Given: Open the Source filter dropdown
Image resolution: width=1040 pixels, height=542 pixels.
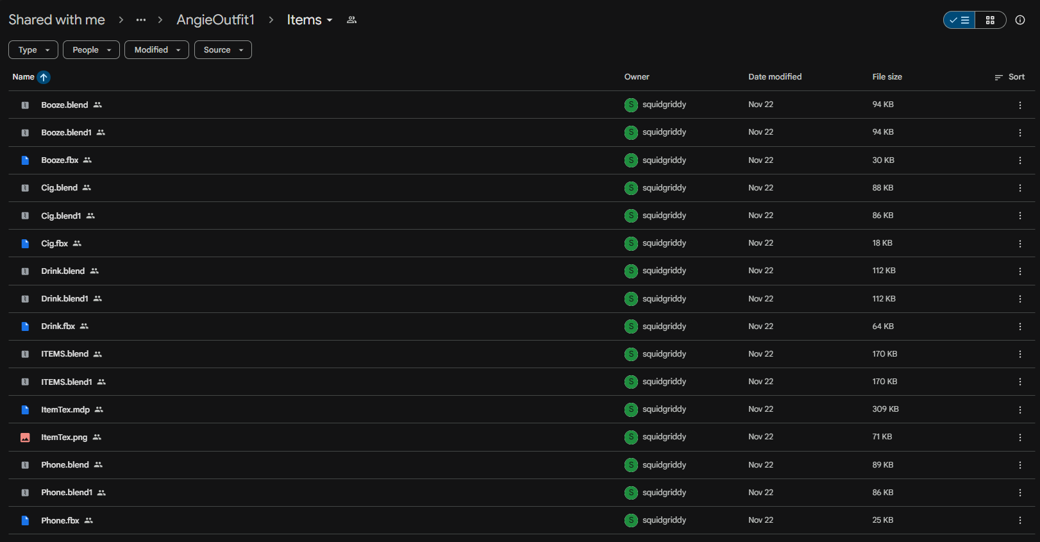Looking at the screenshot, I should pos(223,50).
